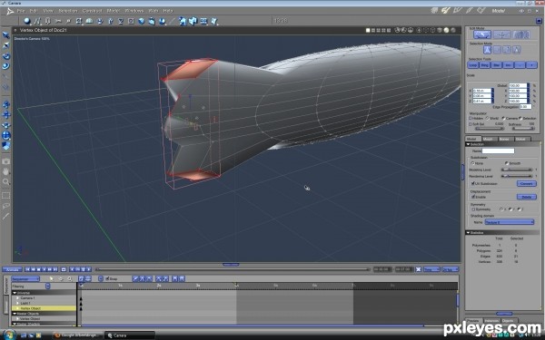Collapse the Universe tree group
The width and height of the screenshot is (545, 340).
click(15, 293)
